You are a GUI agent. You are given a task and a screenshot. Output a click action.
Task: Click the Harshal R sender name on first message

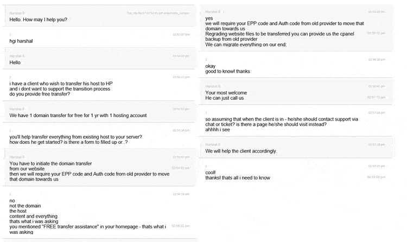pyautogui.click(x=17, y=13)
